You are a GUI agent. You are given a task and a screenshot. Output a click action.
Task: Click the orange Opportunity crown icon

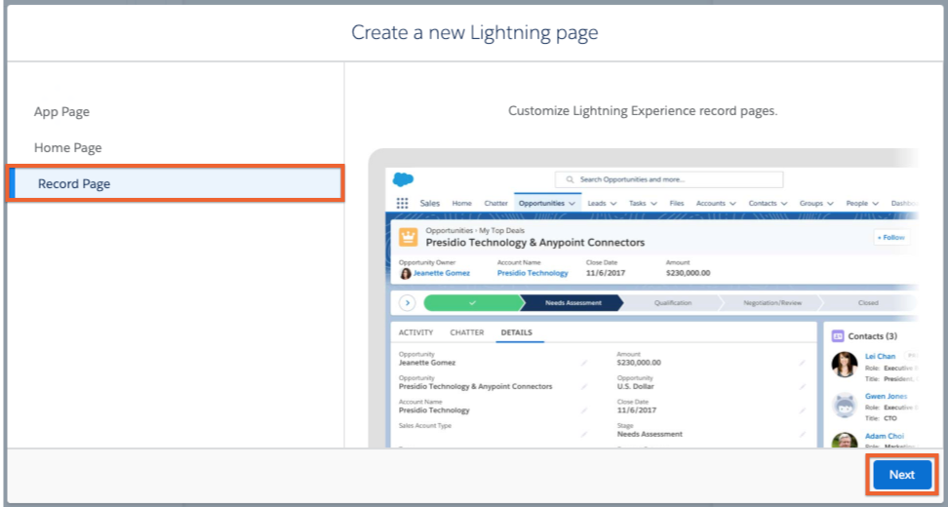point(408,237)
